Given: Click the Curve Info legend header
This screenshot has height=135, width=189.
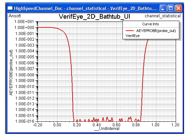Looking at the screenshot, I should click(x=150, y=24).
